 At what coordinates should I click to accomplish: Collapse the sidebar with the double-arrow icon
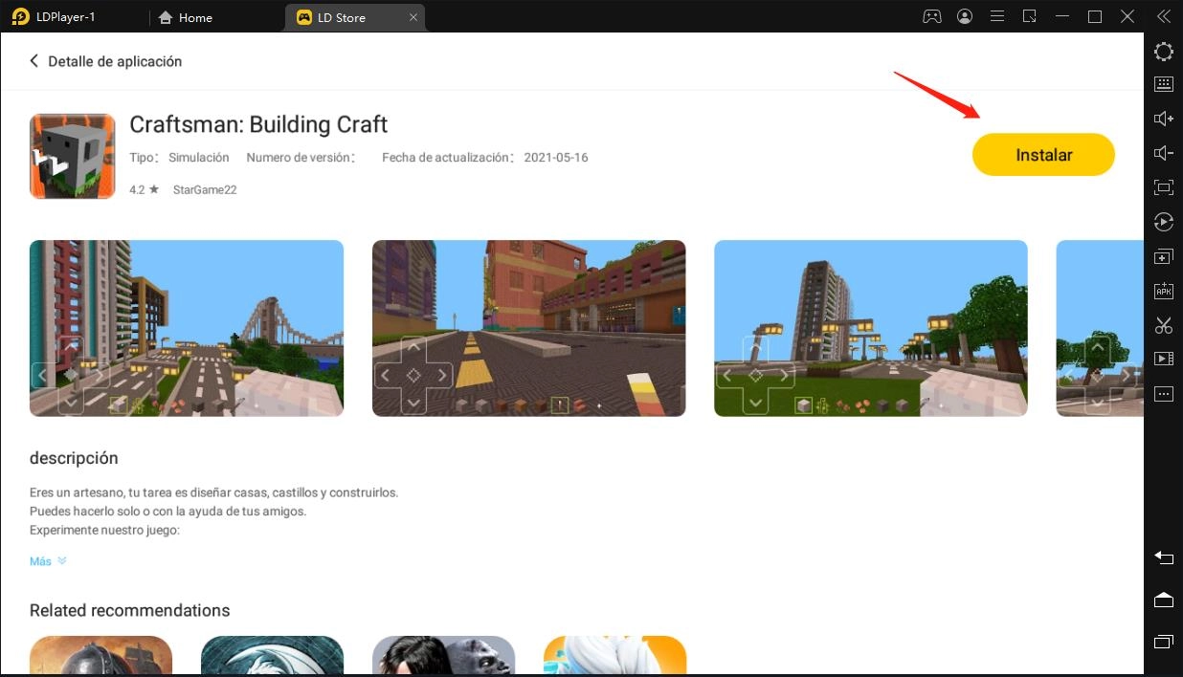pyautogui.click(x=1164, y=16)
